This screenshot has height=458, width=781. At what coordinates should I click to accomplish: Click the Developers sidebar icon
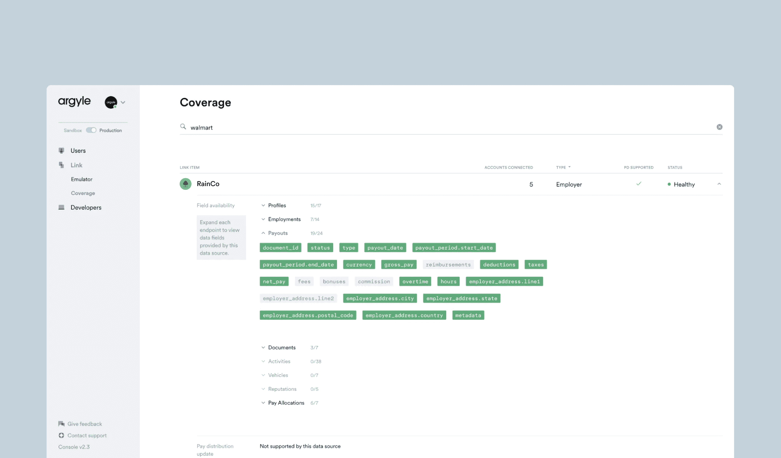[x=61, y=207]
